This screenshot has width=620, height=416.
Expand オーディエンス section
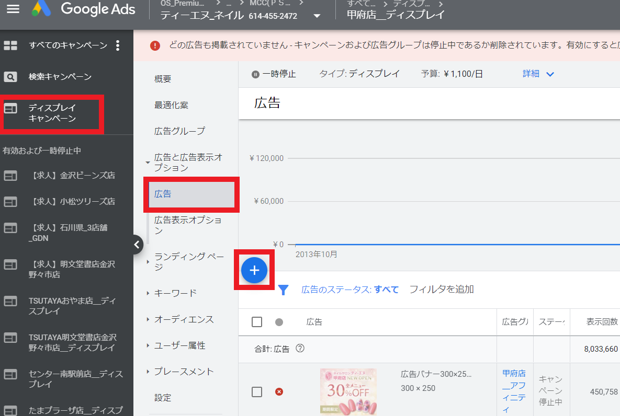coord(148,319)
